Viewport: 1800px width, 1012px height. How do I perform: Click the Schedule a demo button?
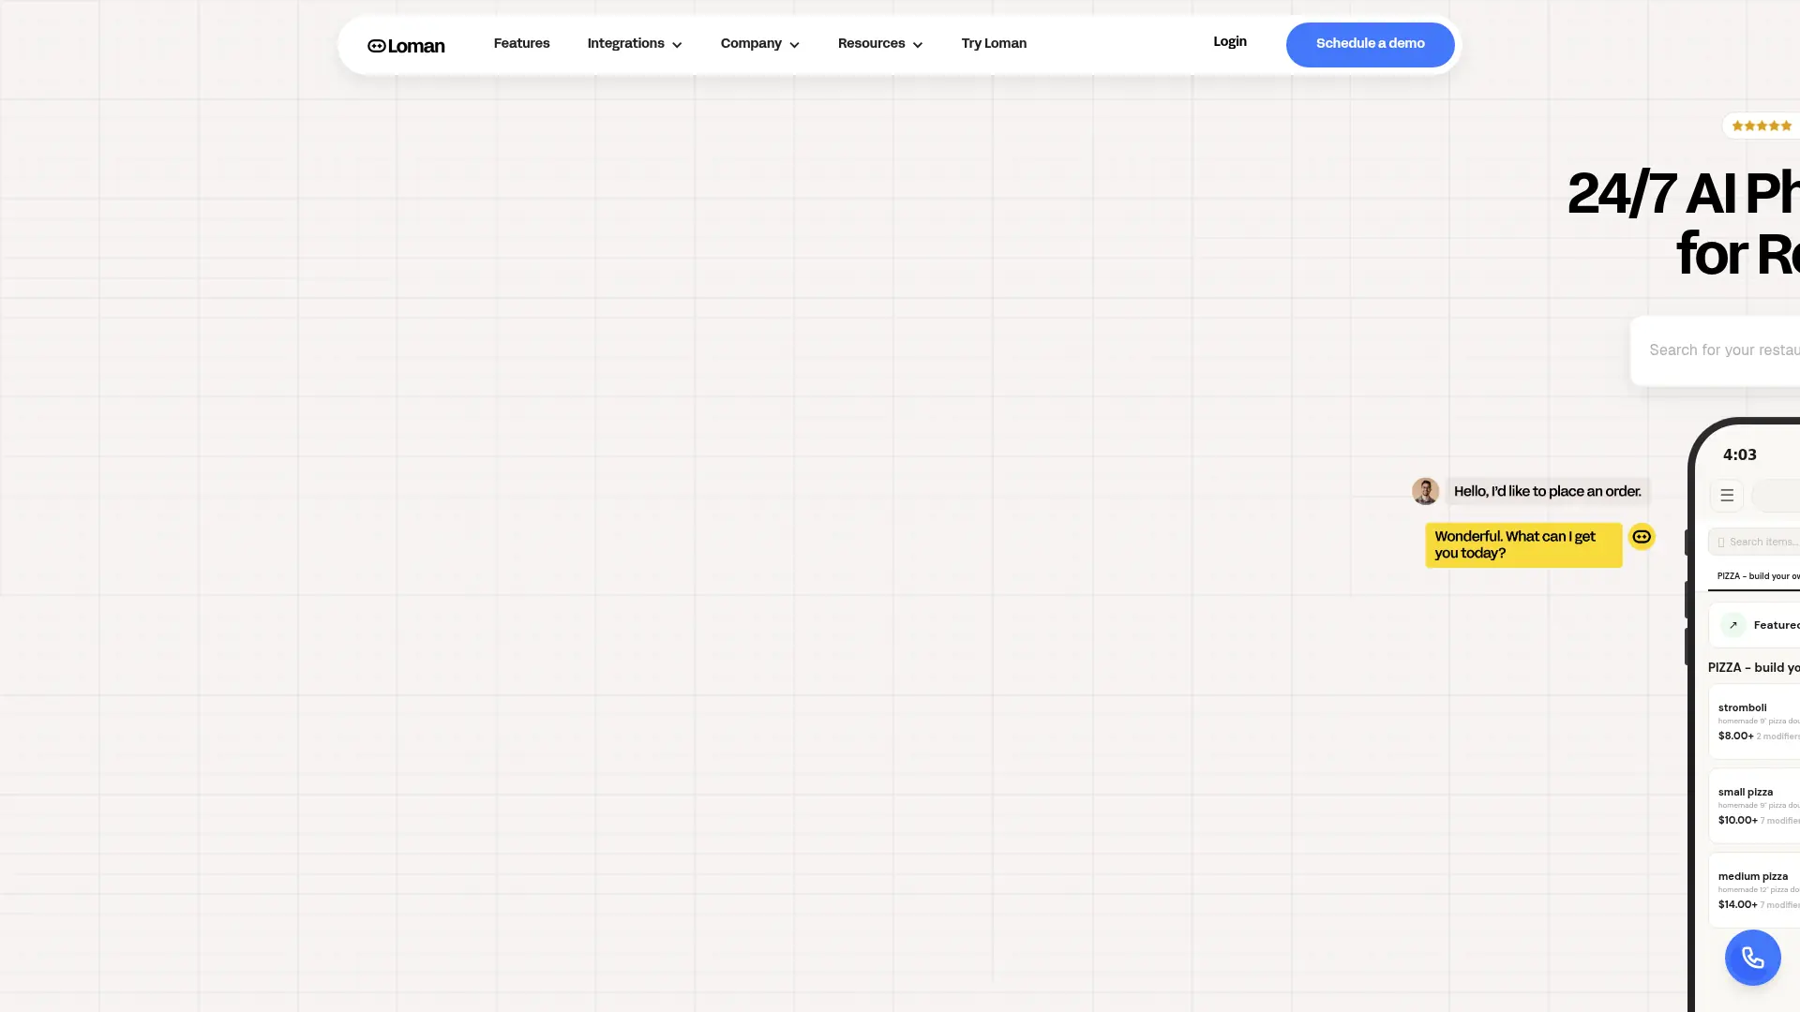coord(1370,44)
